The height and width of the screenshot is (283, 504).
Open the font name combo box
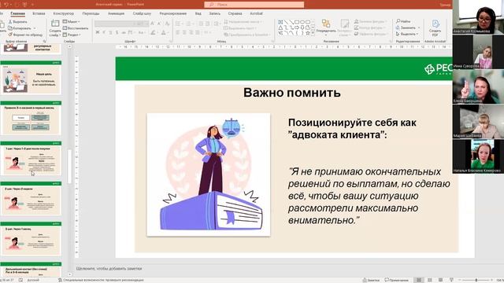coord(115,24)
